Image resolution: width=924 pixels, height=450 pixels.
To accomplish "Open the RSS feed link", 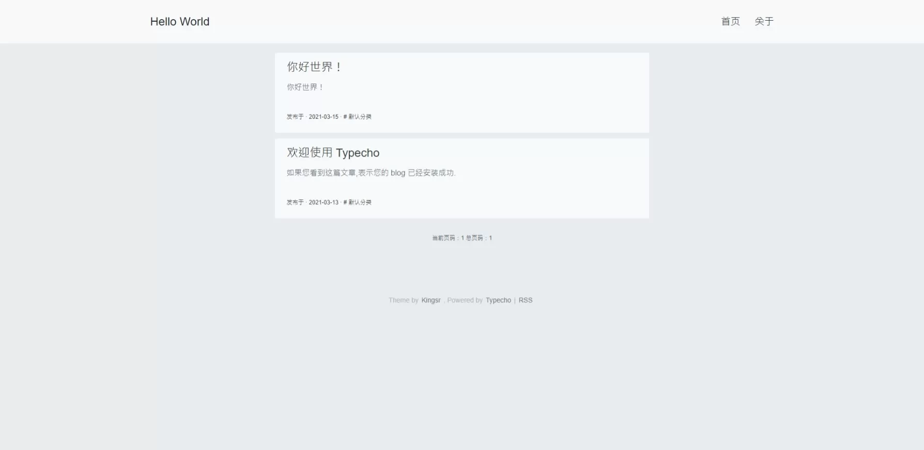I will click(526, 300).
